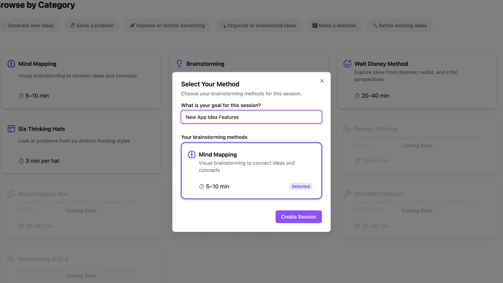This screenshot has height=283, width=503.
Task: Close the Select Your Method dialog
Action: coord(322,81)
